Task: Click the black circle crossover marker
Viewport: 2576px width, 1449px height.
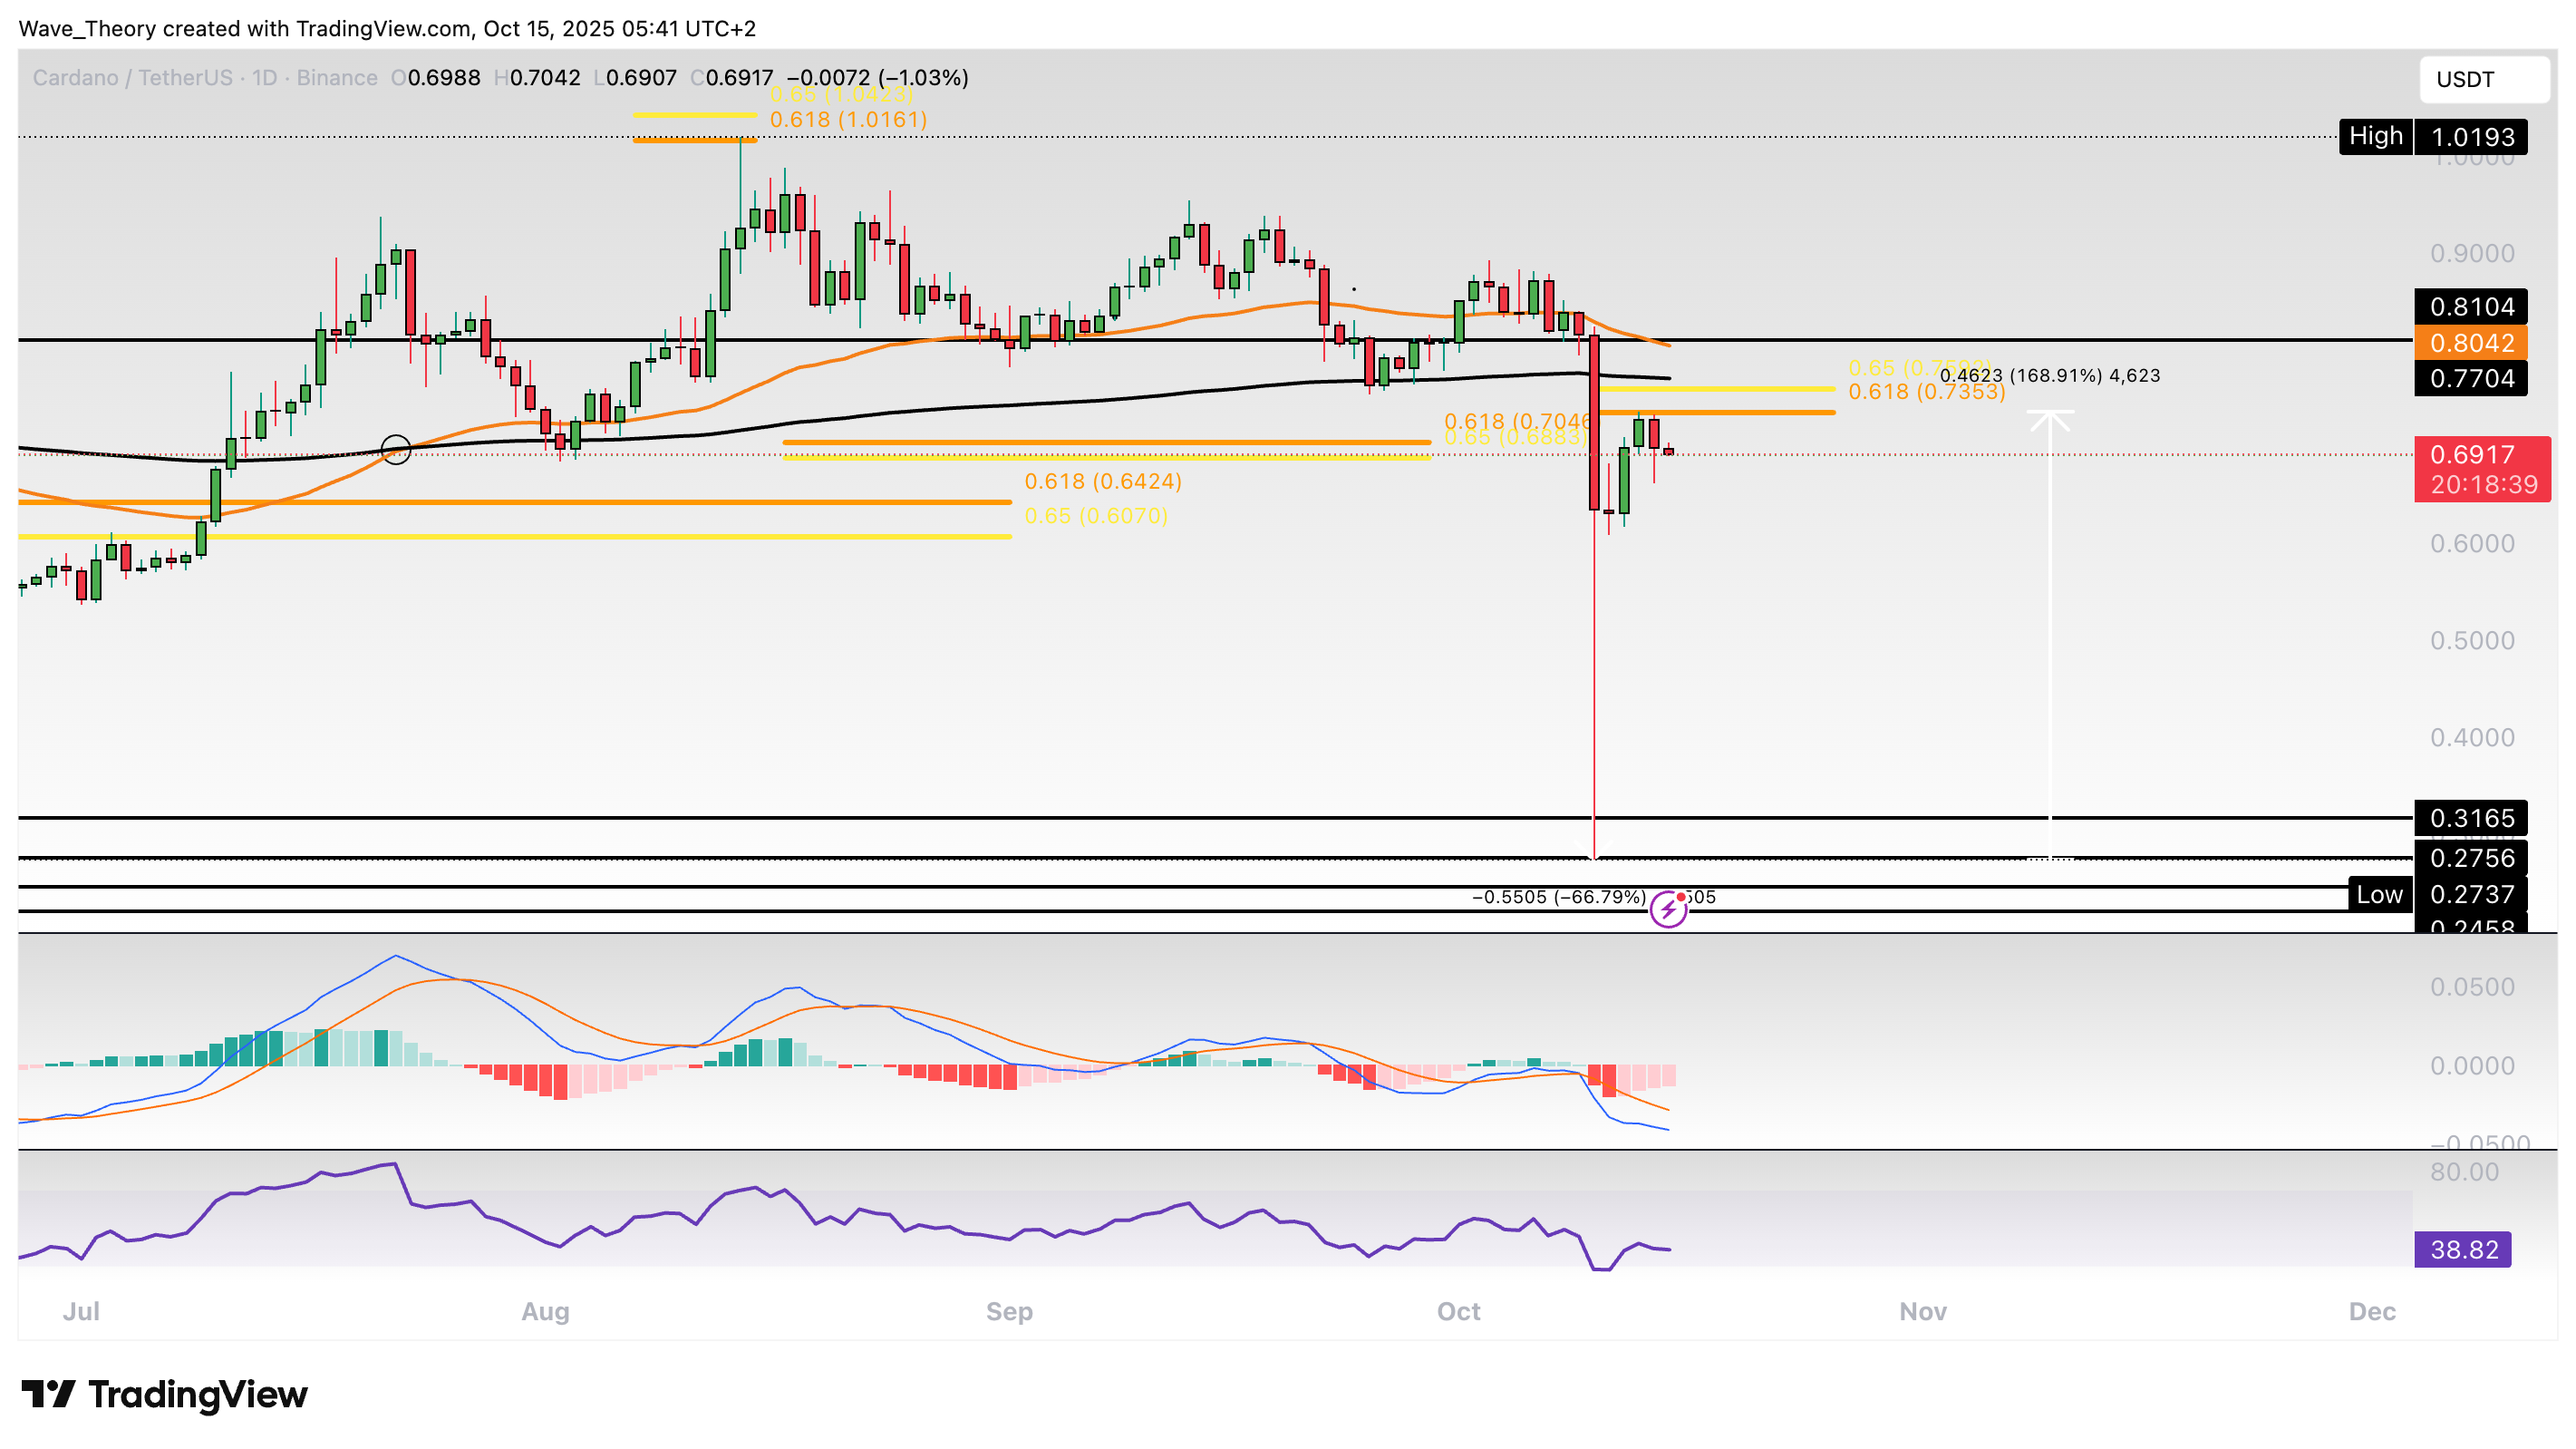Action: tap(396, 450)
